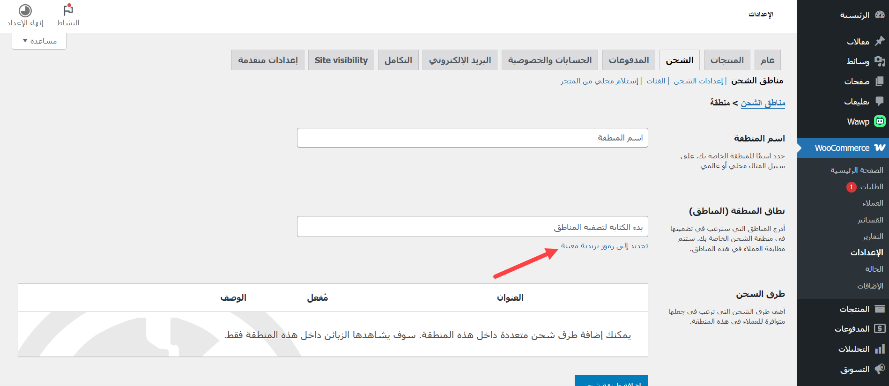This screenshot has width=889, height=386.
Task: Open الصفحة الرئيسية in WooCommerce submenu
Action: [857, 170]
